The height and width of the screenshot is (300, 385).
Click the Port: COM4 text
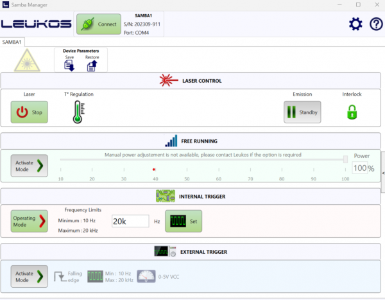click(136, 33)
